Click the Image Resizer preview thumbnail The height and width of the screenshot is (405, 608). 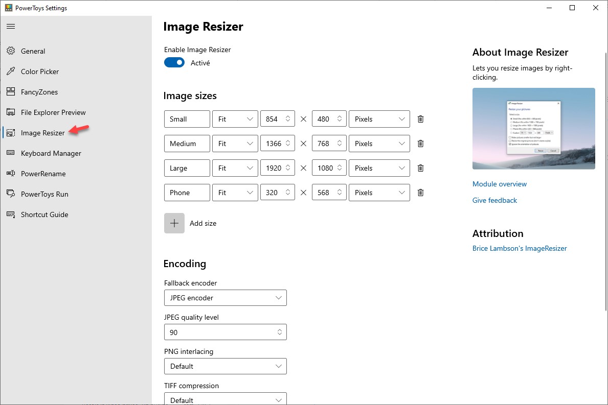(533, 129)
